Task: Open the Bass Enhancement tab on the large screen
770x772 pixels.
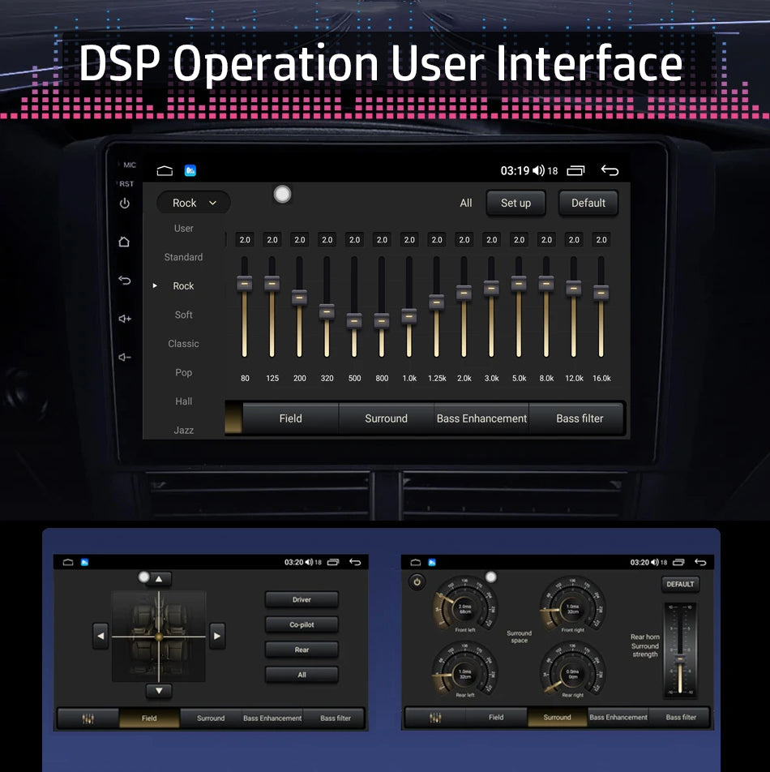Action: tap(481, 418)
